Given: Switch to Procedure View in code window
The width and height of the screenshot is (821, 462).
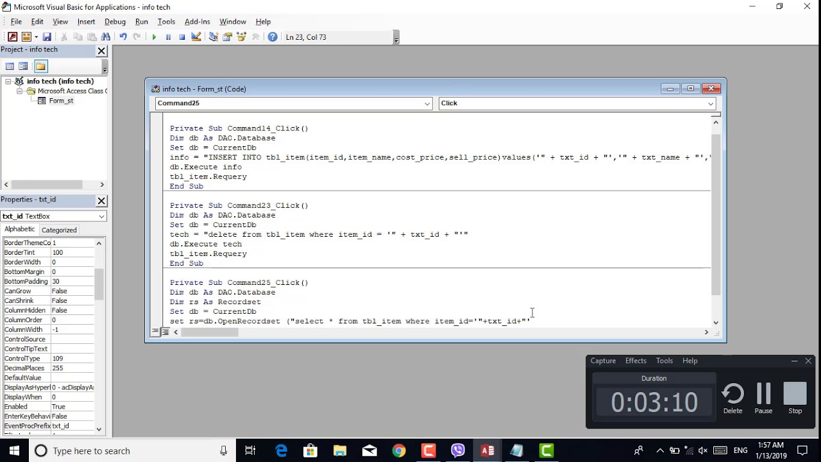Looking at the screenshot, I should 155,332.
